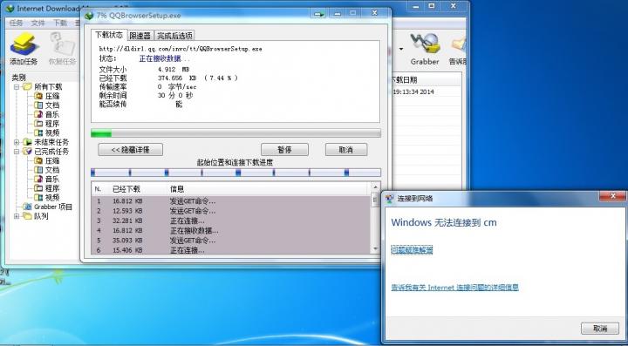Select 文档 folder icon under 已完成任务

(x=38, y=170)
